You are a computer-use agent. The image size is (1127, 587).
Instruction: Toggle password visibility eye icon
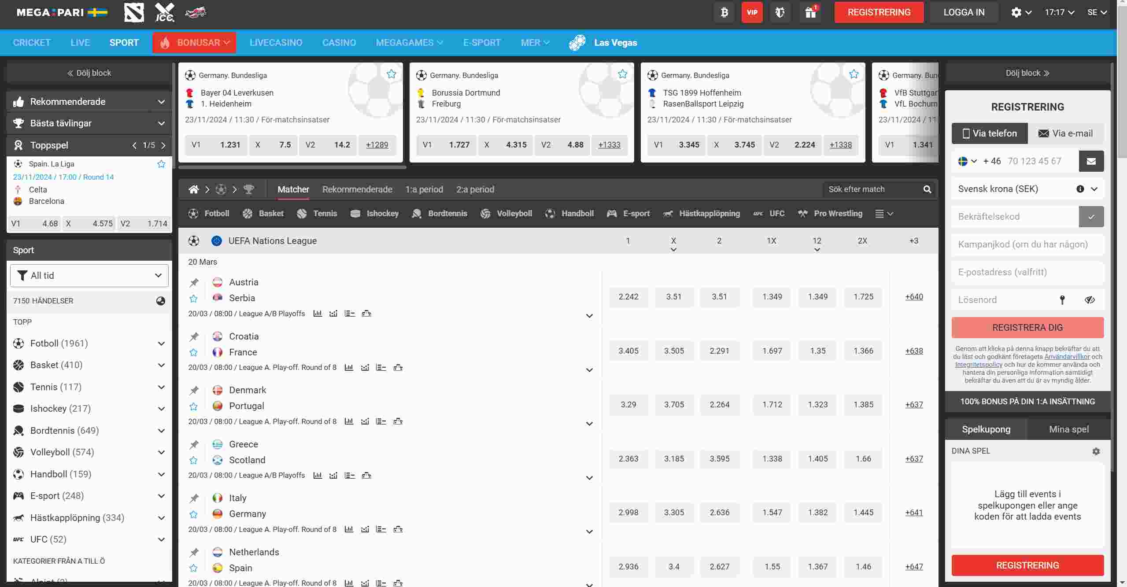(1090, 300)
